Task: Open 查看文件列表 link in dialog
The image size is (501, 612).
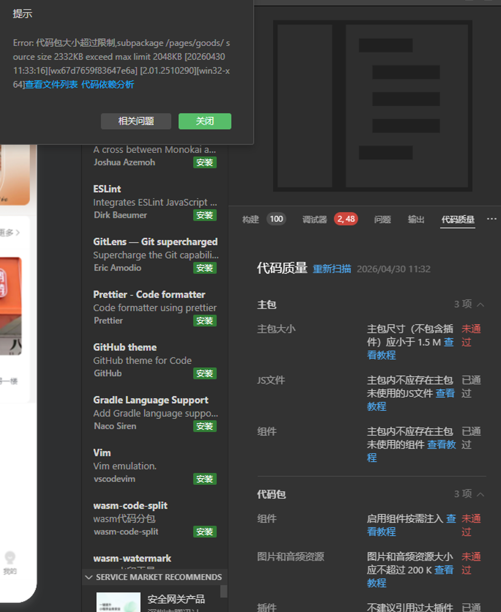Action: [51, 85]
